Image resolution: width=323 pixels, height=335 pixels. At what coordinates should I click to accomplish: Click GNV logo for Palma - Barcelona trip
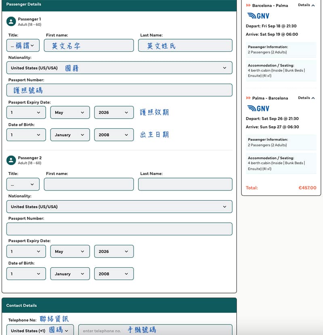258,109
